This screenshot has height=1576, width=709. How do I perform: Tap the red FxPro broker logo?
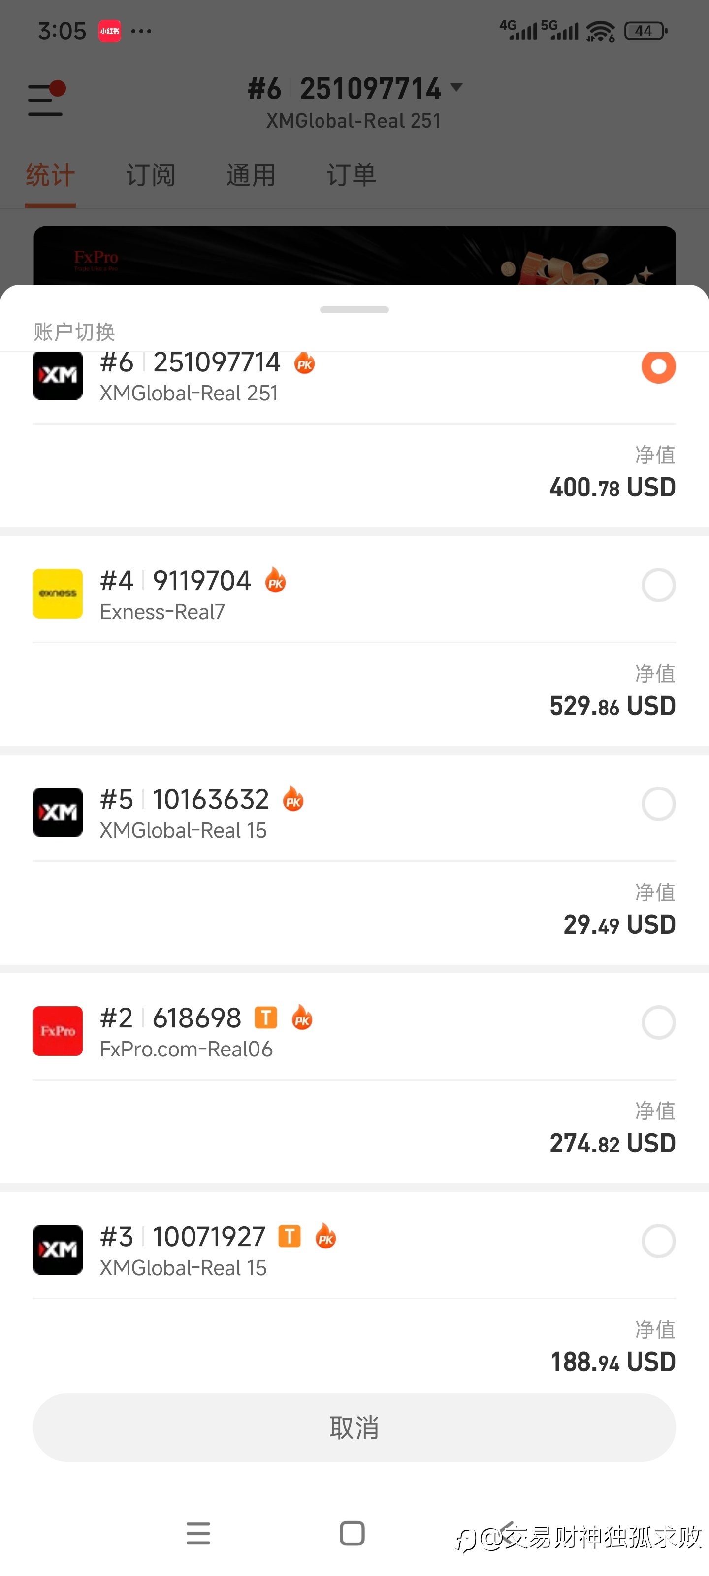pos(58,1031)
